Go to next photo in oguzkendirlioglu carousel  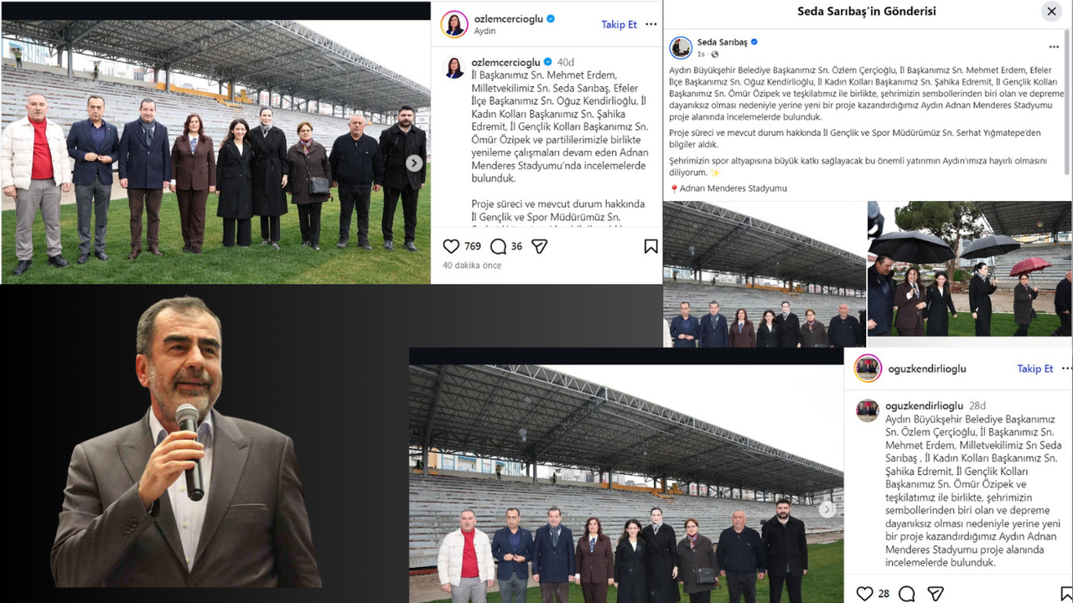[x=827, y=509]
